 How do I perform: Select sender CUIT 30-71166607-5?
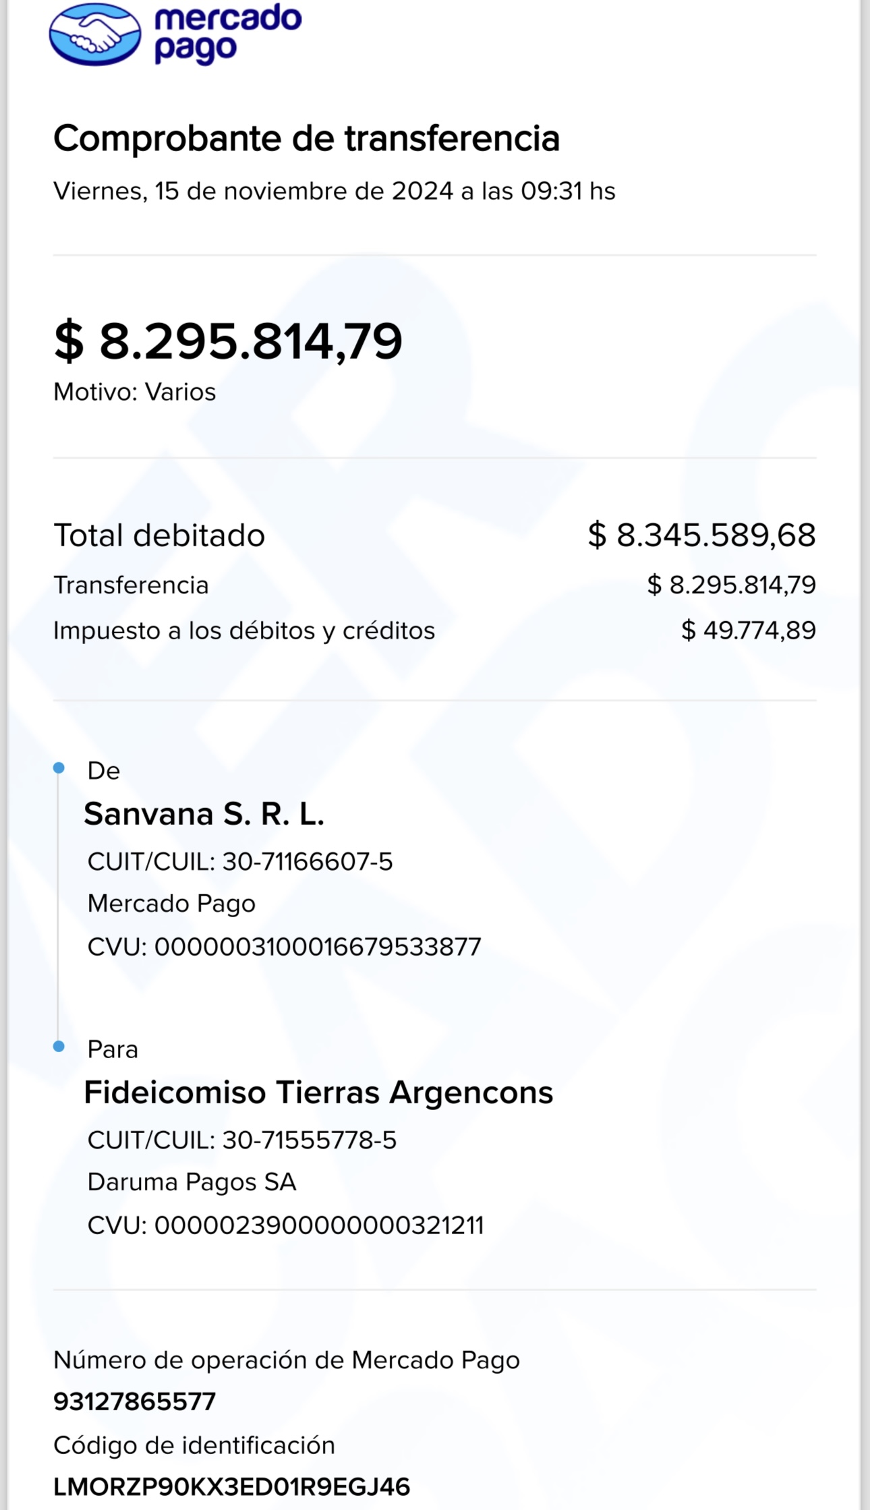[308, 862]
